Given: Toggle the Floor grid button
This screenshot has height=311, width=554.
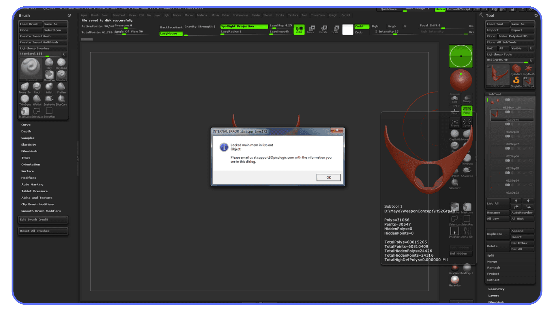Looking at the screenshot, I should [x=454, y=110].
